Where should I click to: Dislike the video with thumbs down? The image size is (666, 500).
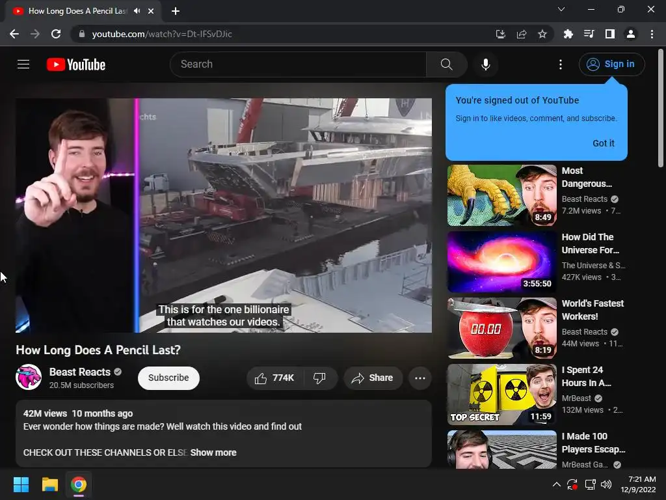(320, 378)
